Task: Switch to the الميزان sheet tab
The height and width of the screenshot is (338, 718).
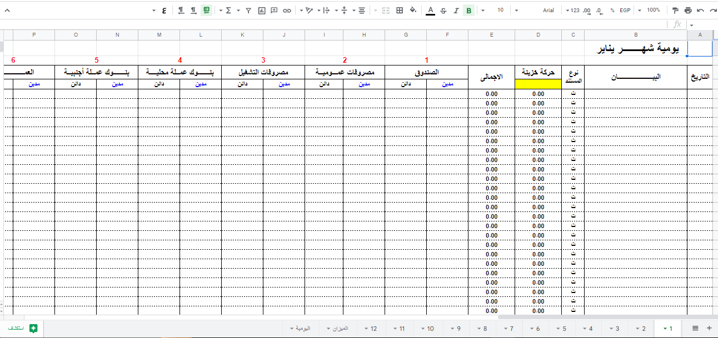Action: coord(340,329)
